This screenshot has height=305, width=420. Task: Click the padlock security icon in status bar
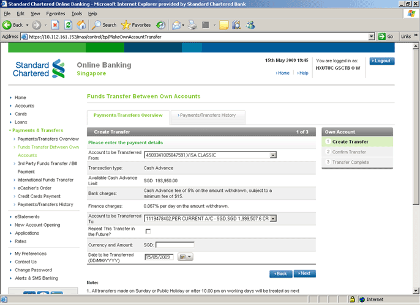(352, 299)
